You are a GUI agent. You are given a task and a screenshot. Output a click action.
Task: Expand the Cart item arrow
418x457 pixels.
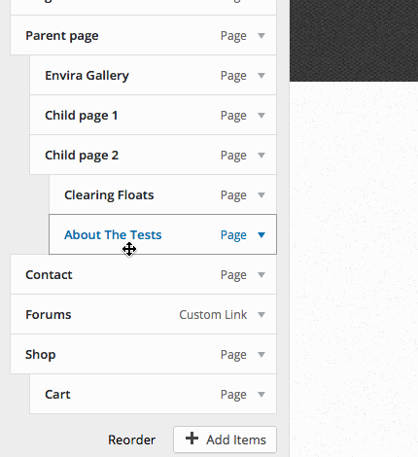tap(261, 394)
